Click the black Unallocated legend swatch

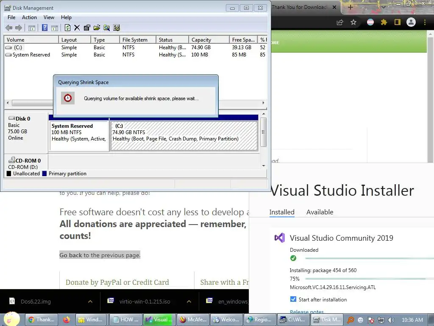9,174
